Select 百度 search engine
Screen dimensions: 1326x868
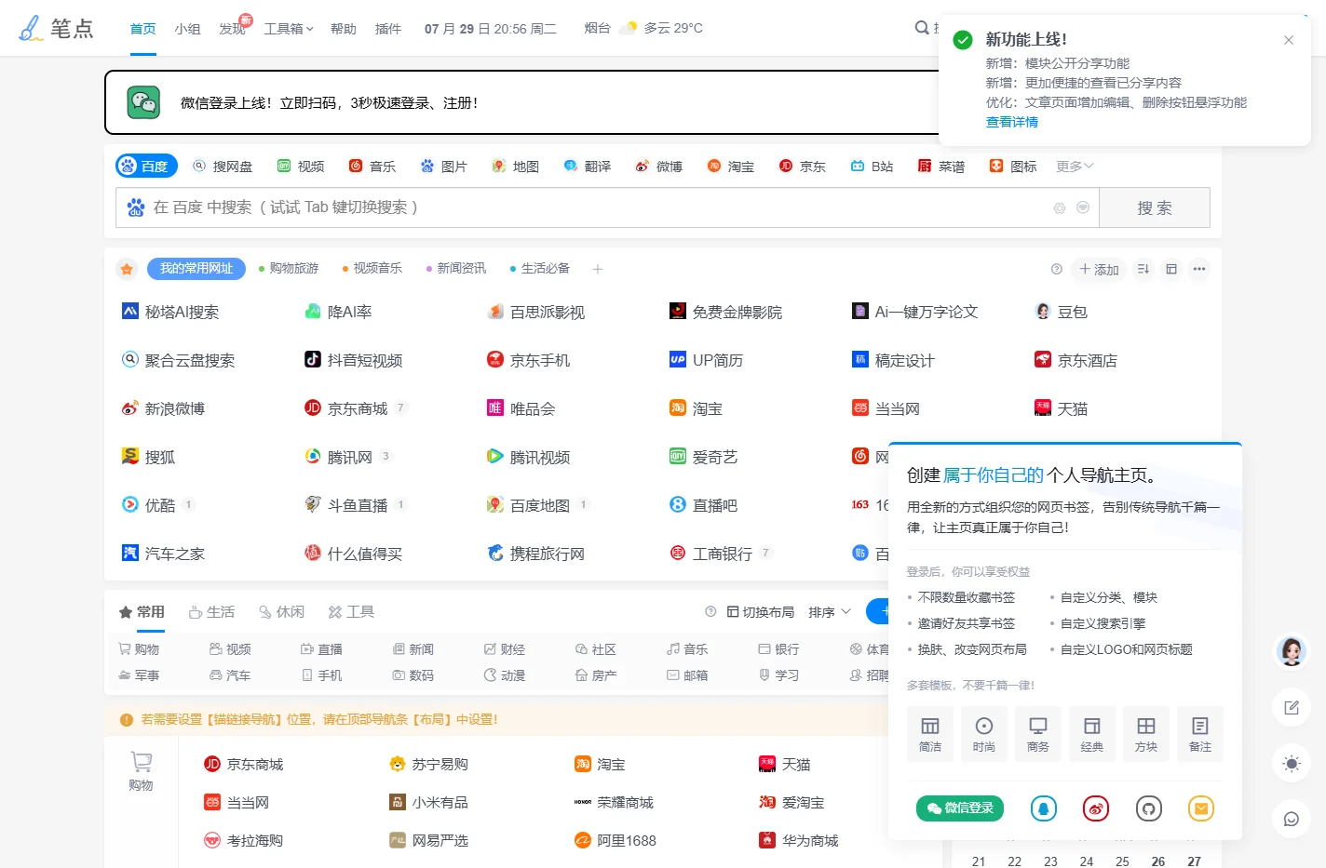pyautogui.click(x=145, y=166)
